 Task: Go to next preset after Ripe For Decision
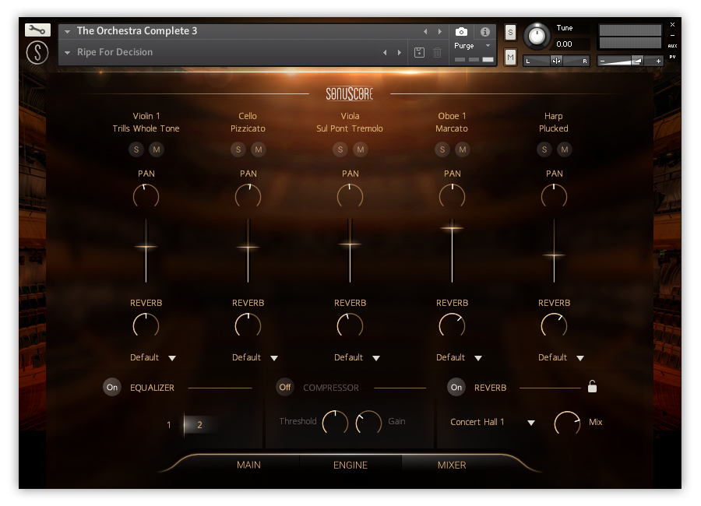(400, 52)
